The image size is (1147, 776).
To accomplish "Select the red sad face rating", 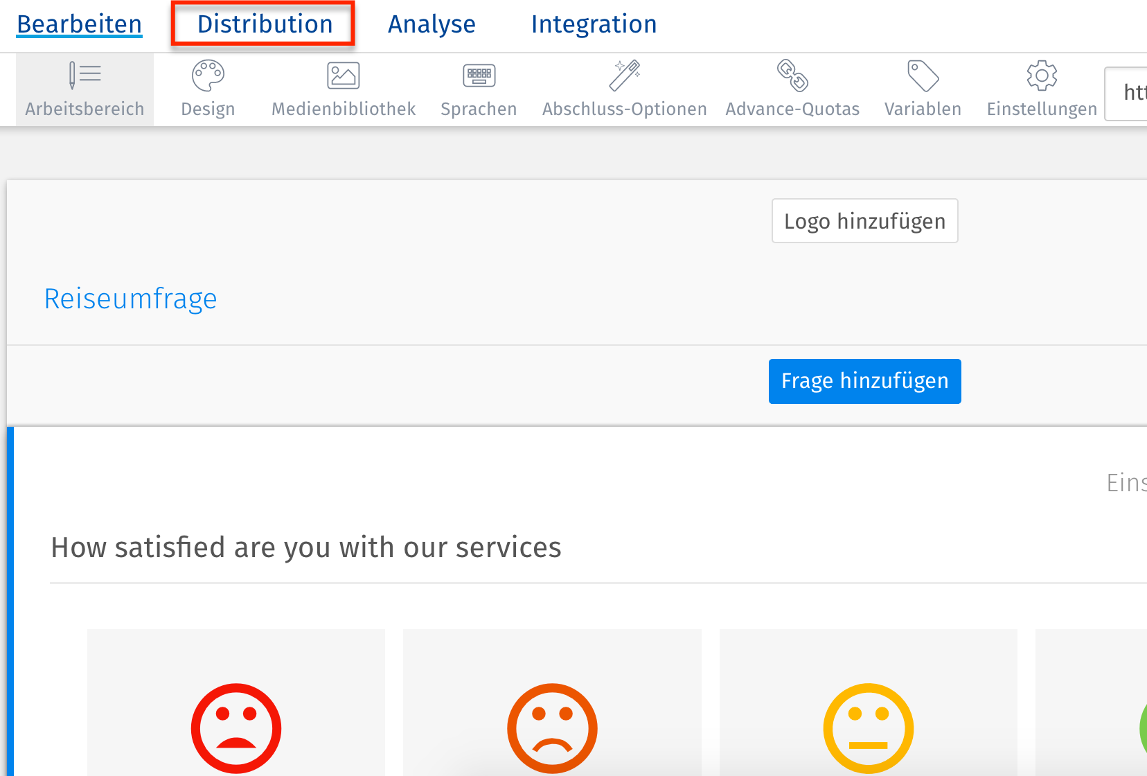I will pyautogui.click(x=236, y=727).
